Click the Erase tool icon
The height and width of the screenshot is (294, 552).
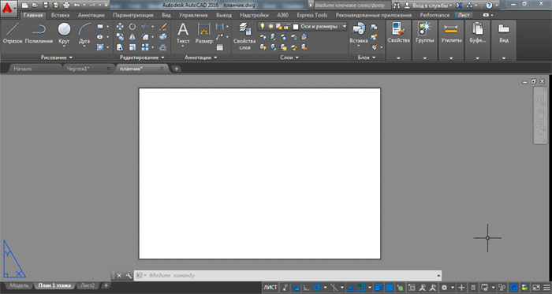click(163, 26)
